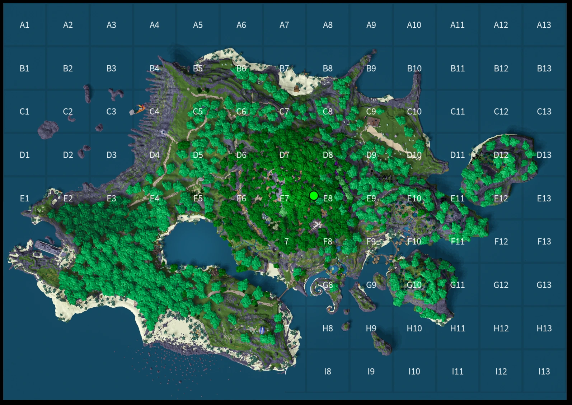The height and width of the screenshot is (405, 572).
Task: Select grid label F12
Action: [501, 242]
